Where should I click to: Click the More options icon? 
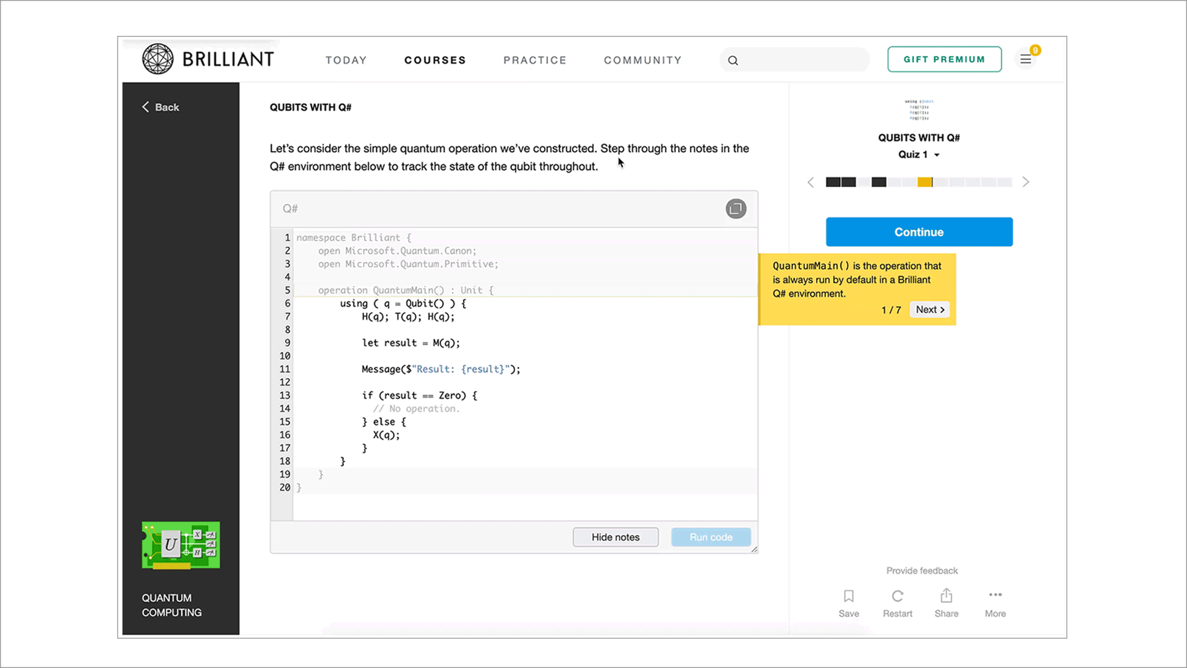coord(995,594)
